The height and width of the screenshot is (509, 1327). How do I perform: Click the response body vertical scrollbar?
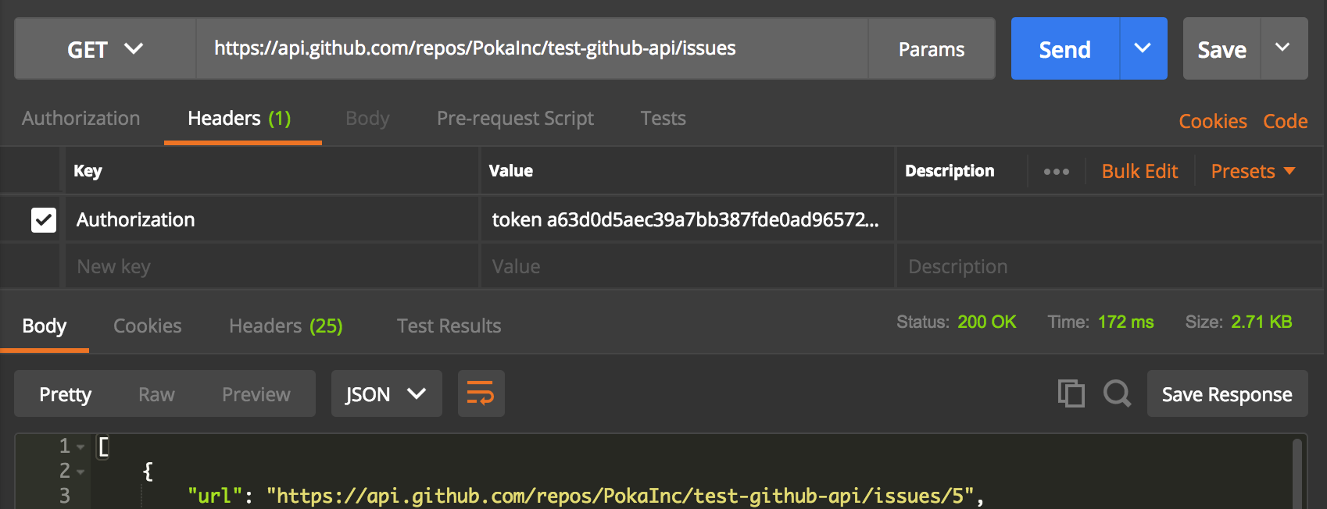pos(1297,475)
